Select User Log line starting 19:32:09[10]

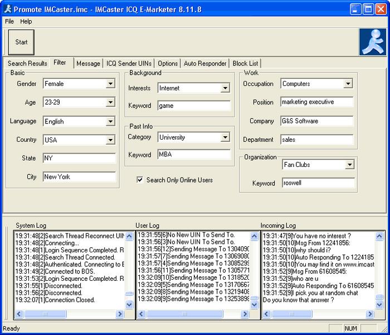pos(193,277)
